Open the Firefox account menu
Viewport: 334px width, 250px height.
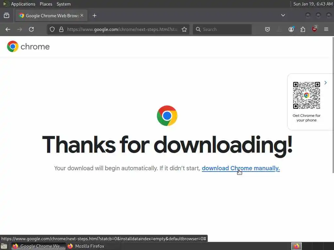291,29
